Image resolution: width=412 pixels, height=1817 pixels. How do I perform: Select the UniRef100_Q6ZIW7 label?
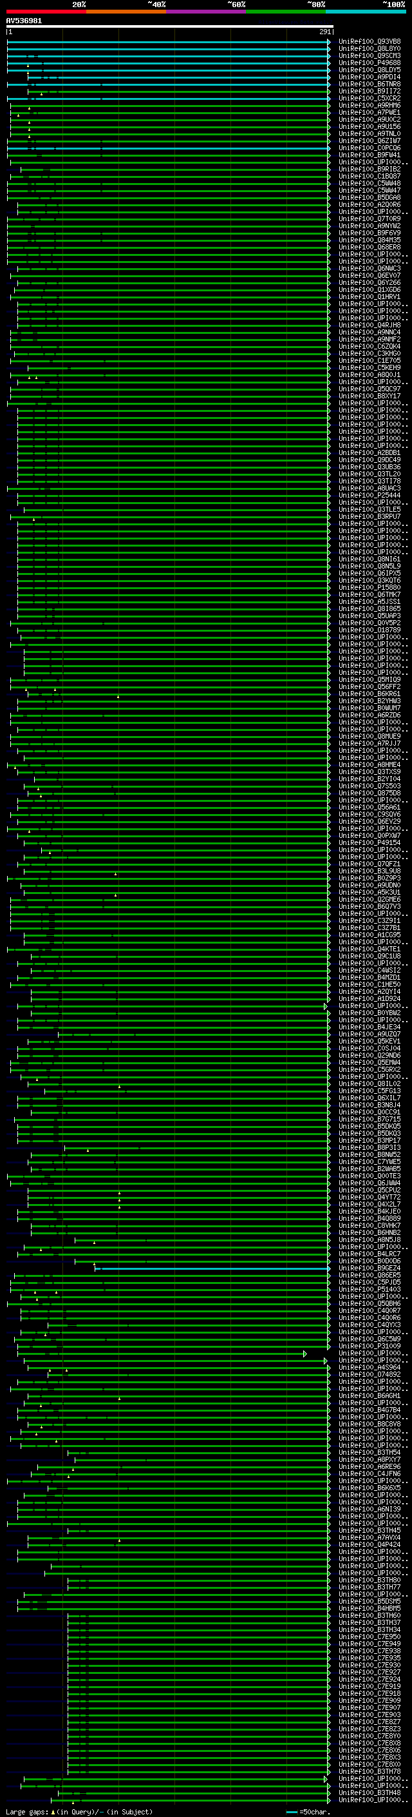pos(370,141)
